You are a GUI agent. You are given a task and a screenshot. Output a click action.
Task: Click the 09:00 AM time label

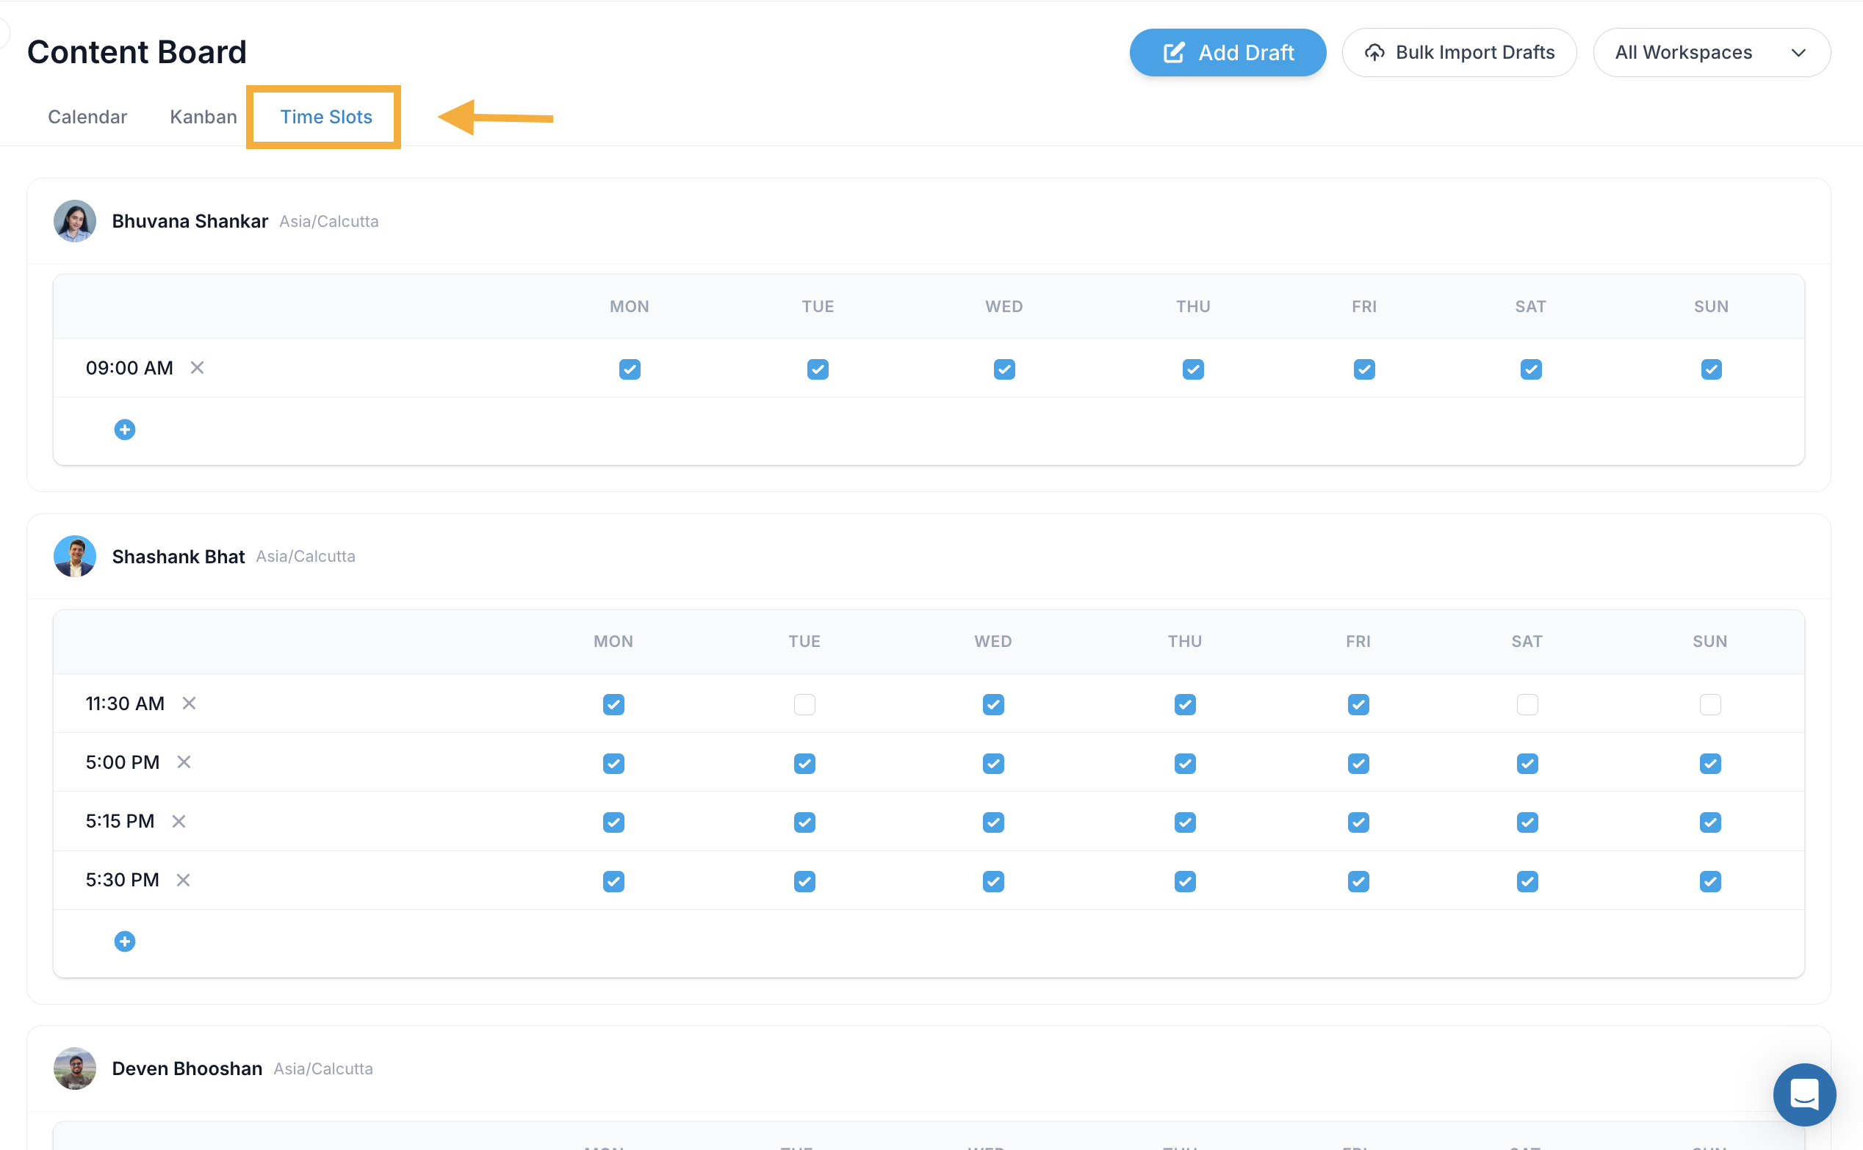[129, 368]
